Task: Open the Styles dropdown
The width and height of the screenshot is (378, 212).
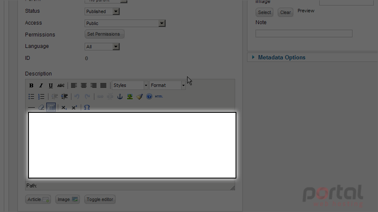Action: (130, 85)
